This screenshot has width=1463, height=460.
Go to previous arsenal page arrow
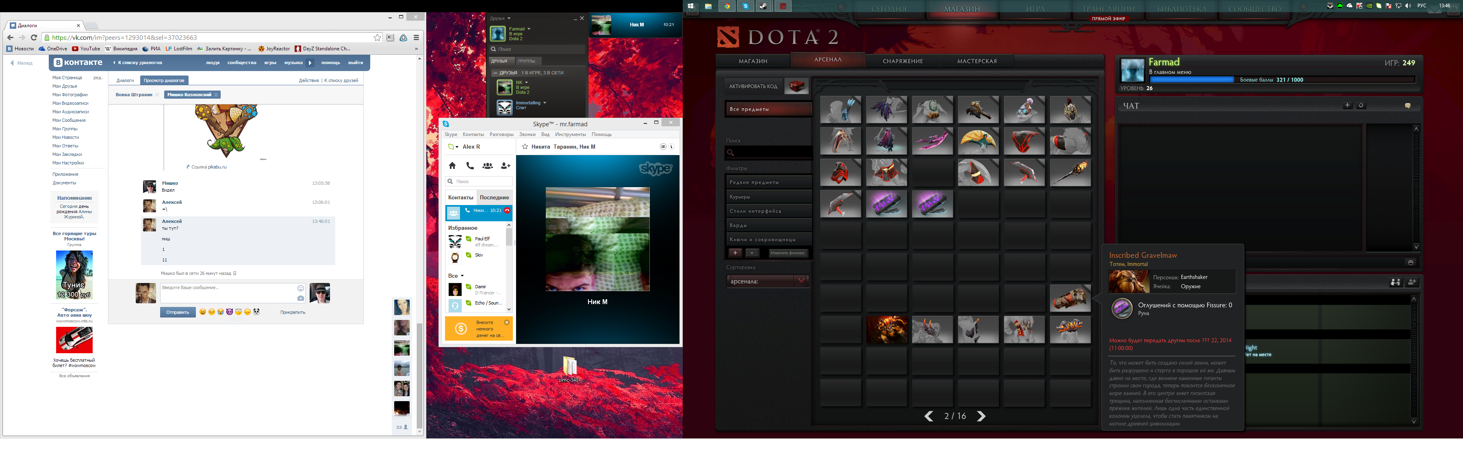(929, 416)
